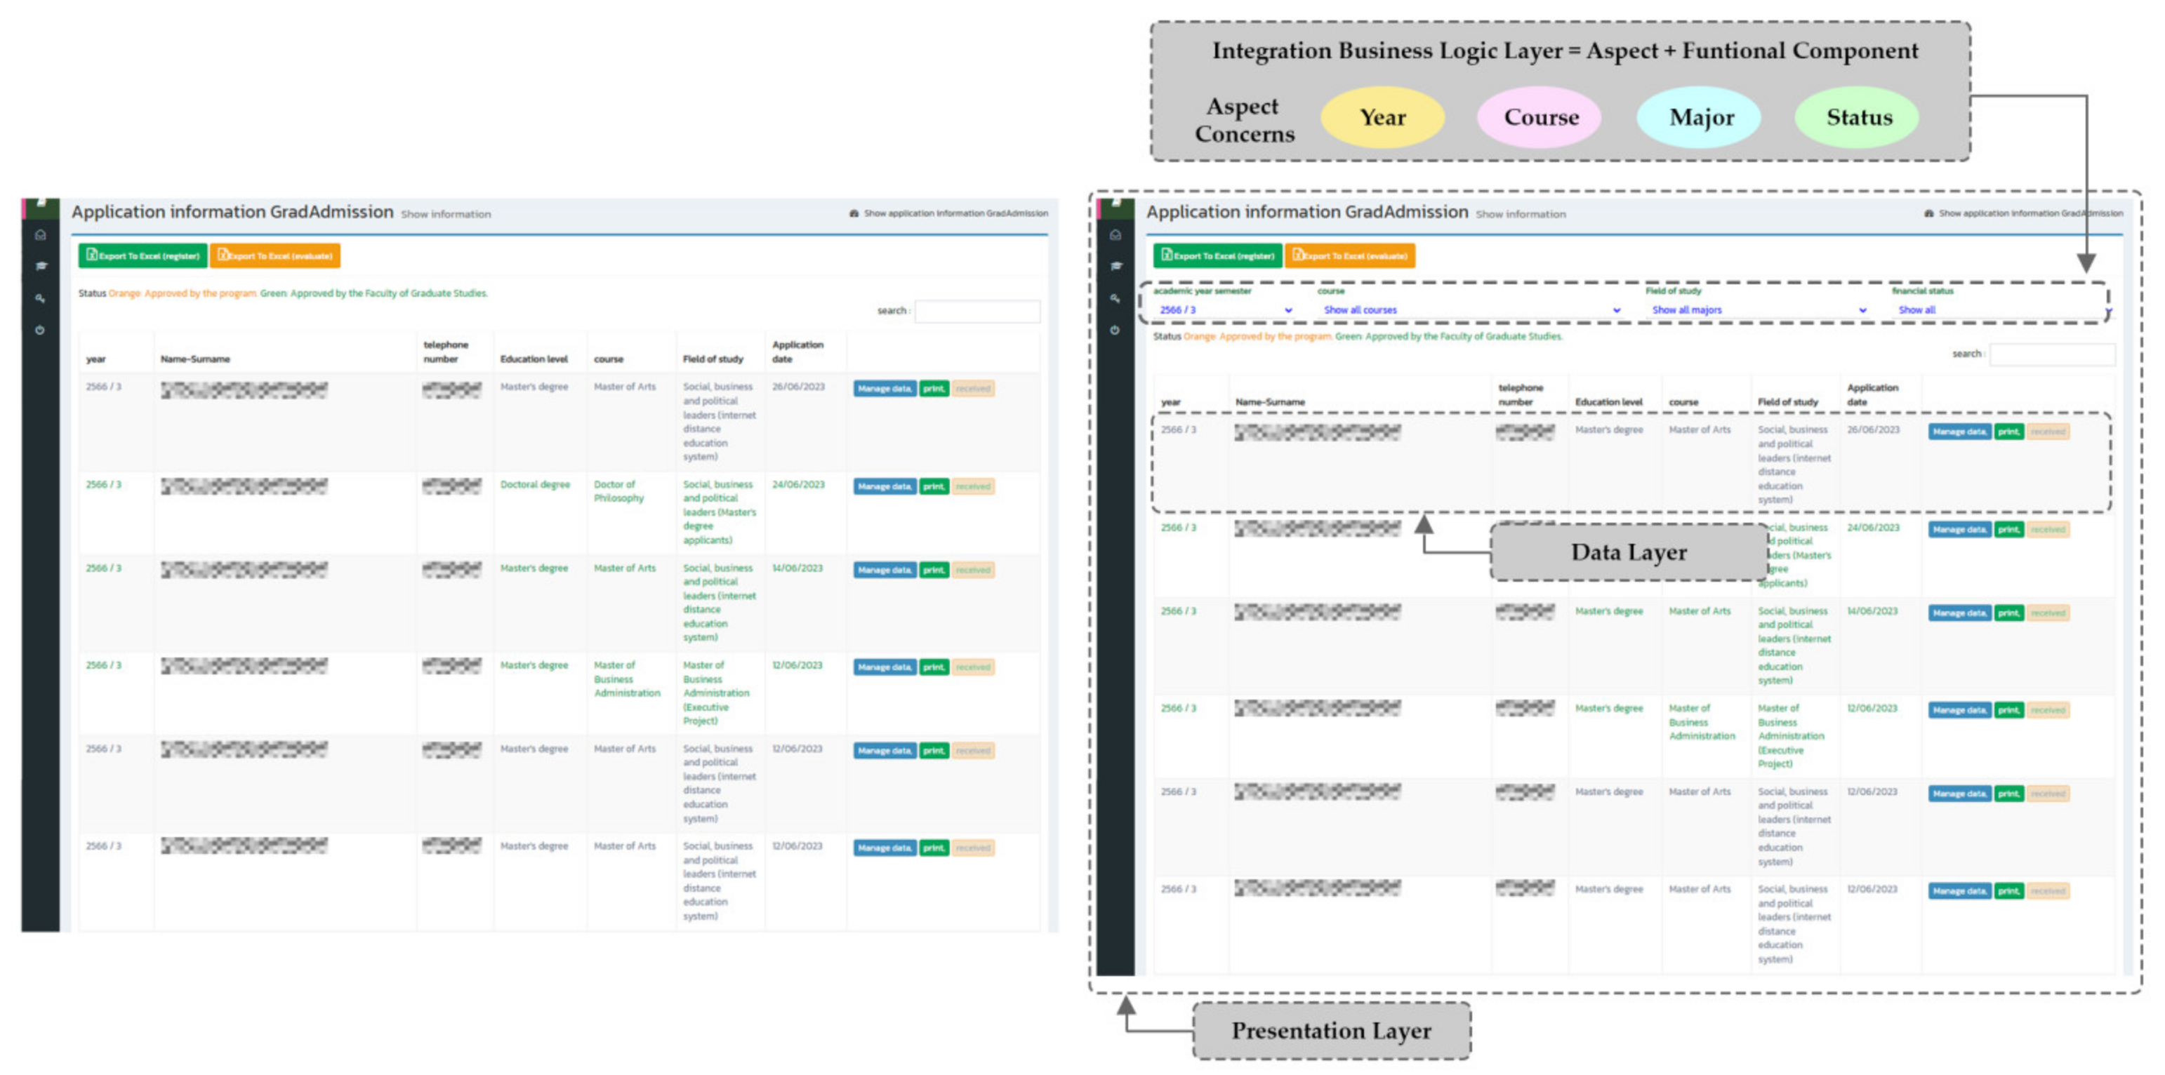Click graduation cap sidebar icon in left screenshot
The width and height of the screenshot is (2165, 1075).
40,266
